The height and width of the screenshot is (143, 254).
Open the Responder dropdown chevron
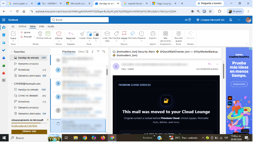pyautogui.click(x=71, y=41)
